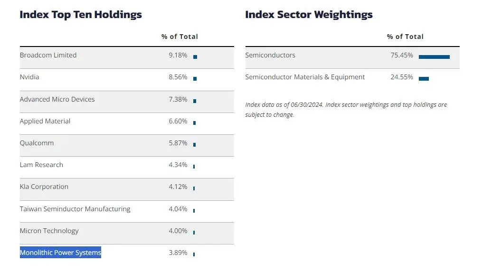Click the Micron Technology holding label
Screen dimensions: 482x272
(x=49, y=231)
